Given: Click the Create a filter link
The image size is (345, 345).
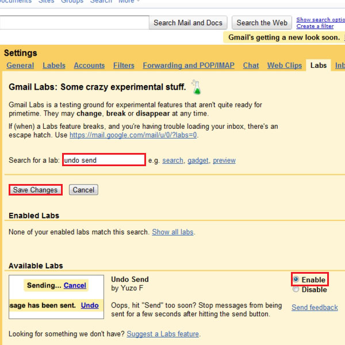Looking at the screenshot, I should 315,26.
